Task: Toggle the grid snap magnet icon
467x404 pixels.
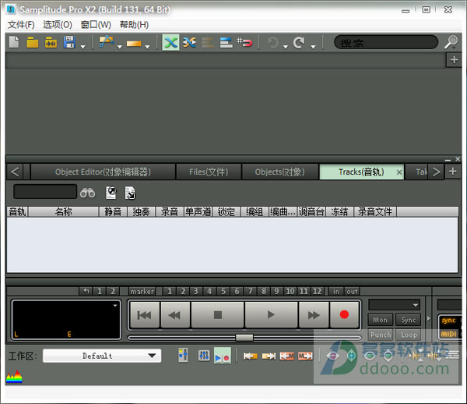Action: [244, 42]
